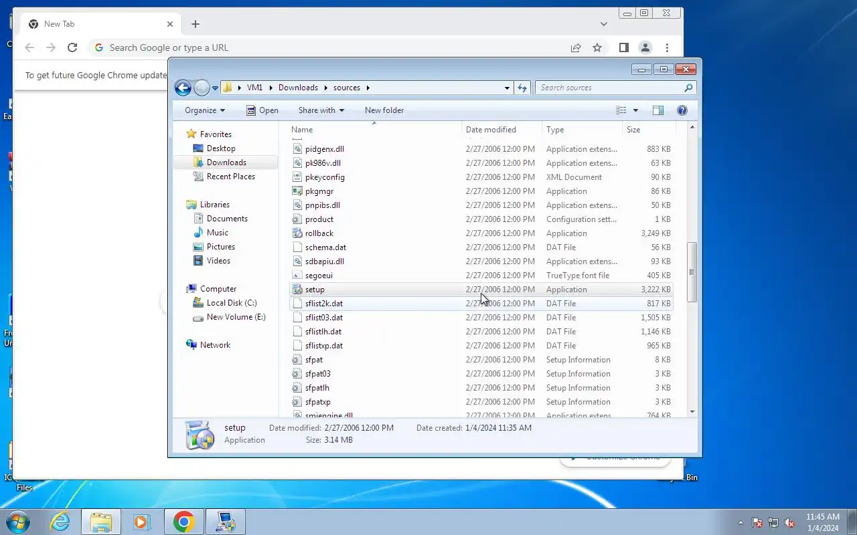Image resolution: width=857 pixels, height=535 pixels.
Task: Bookmark this tab in Chrome
Action: (x=597, y=47)
